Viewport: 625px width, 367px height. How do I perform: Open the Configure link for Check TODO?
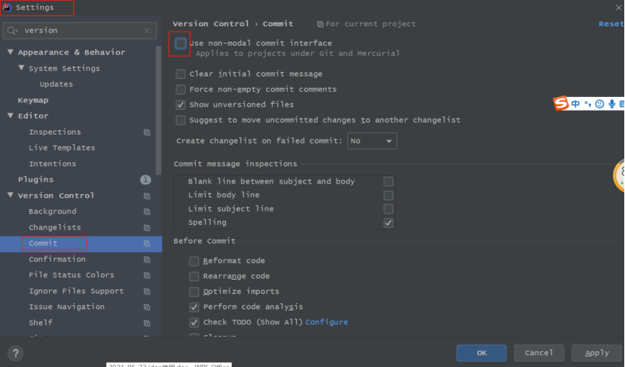[x=327, y=323]
